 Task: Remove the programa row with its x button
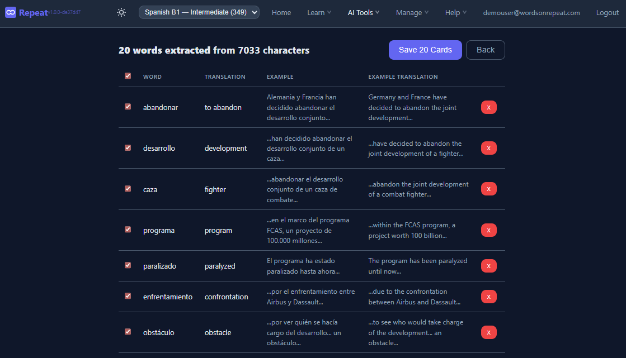[x=489, y=230]
